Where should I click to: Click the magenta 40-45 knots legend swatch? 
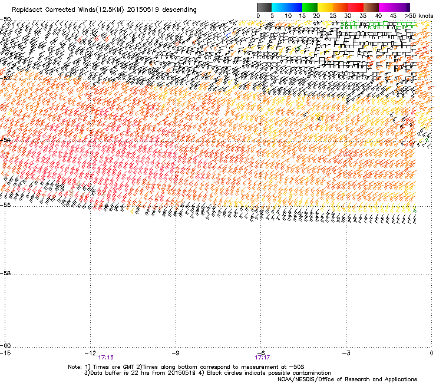tap(387, 7)
